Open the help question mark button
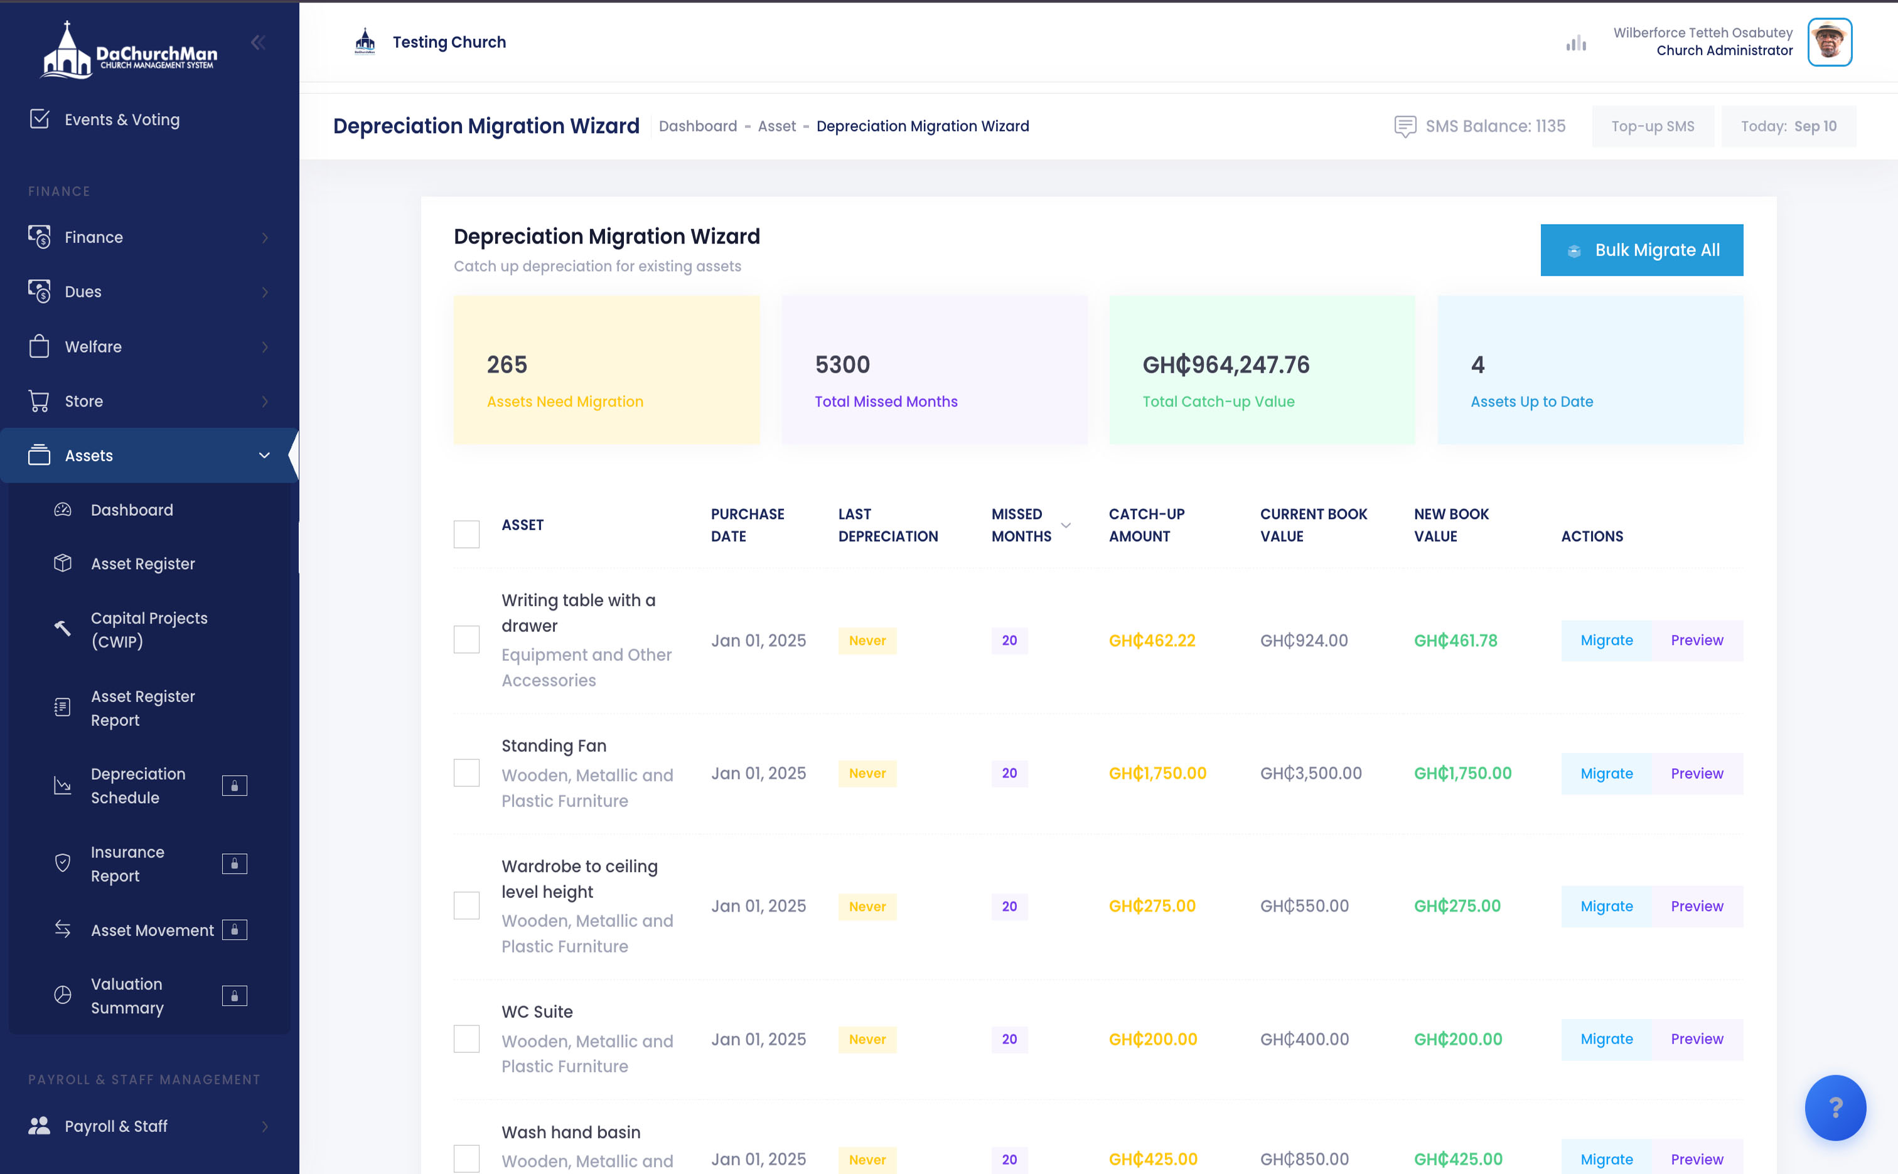 coord(1836,1107)
